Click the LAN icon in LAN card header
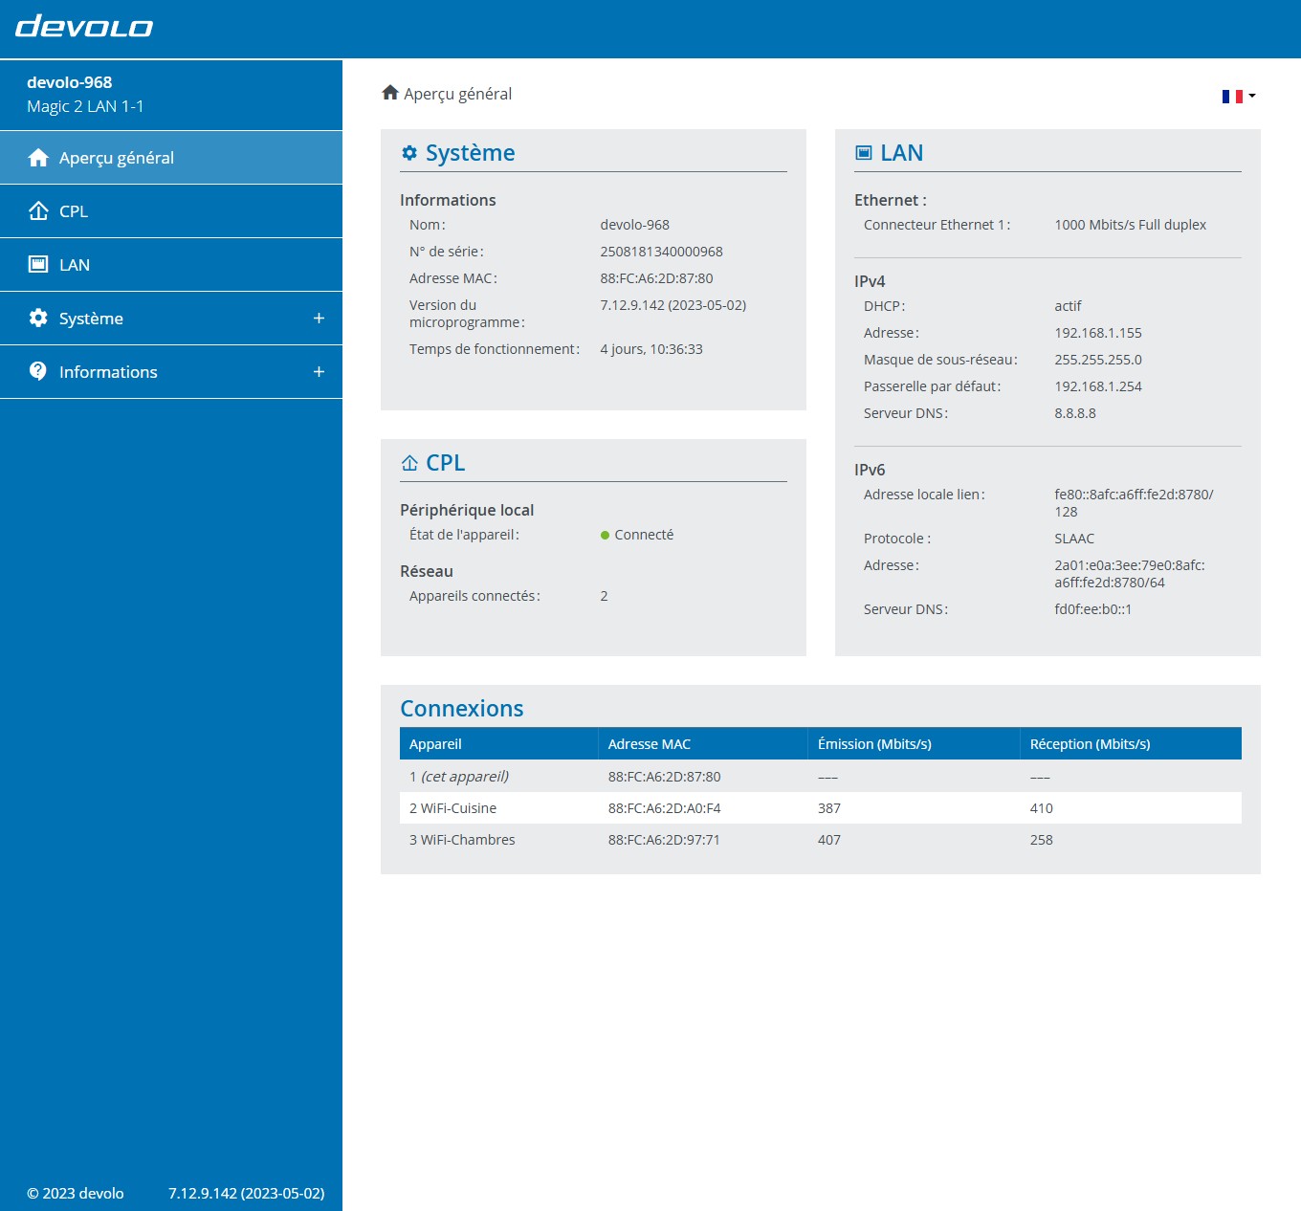This screenshot has height=1211, width=1301. coord(864,153)
